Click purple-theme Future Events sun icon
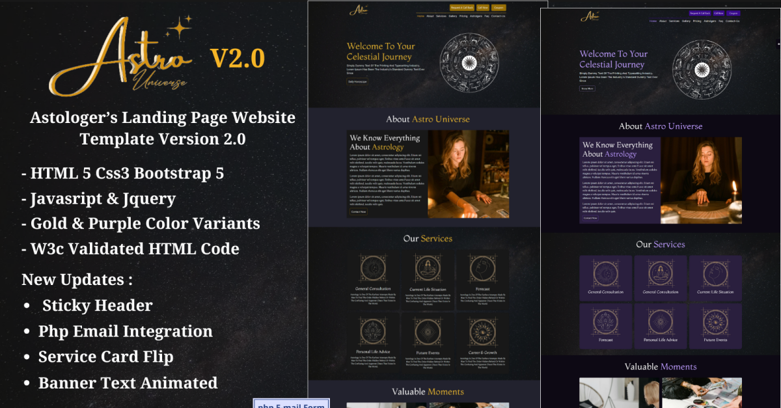The image size is (781, 408). pos(715,320)
